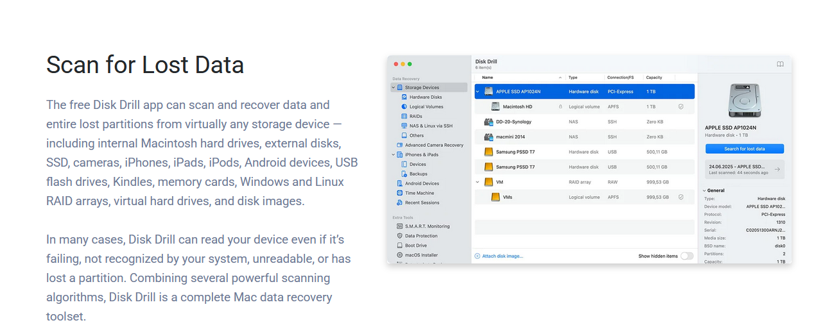Click the green macOS fullscreen window button
832x325 pixels.
click(410, 64)
